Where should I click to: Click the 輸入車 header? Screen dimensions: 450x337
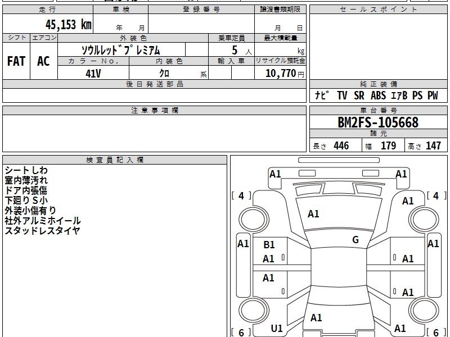point(231,61)
